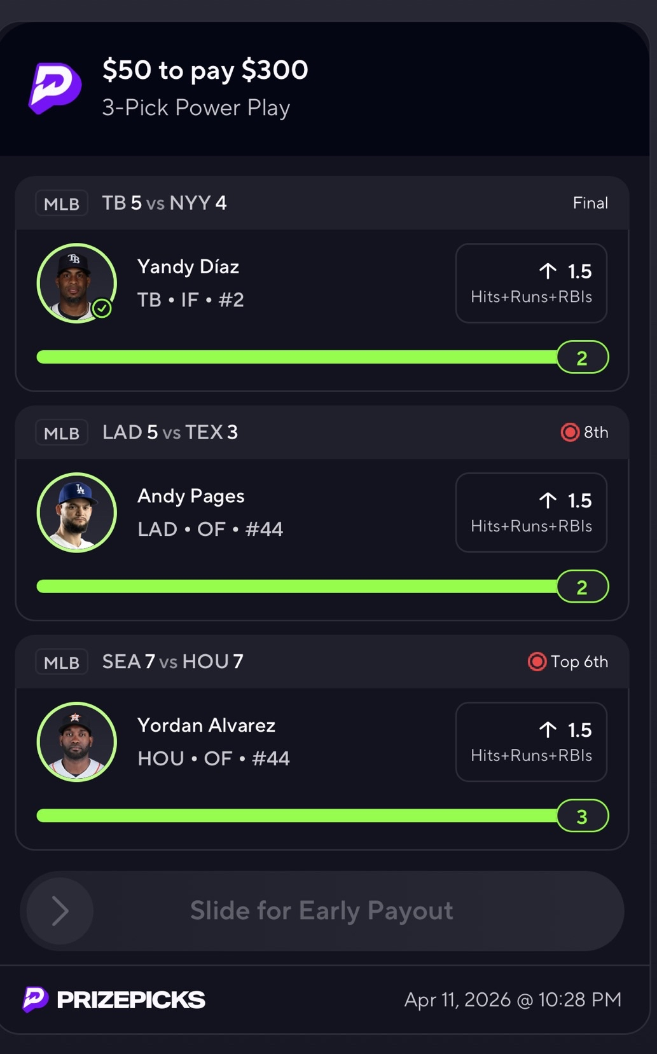
Task: Click the PrizePicks footer logo
Action: pyautogui.click(x=114, y=999)
